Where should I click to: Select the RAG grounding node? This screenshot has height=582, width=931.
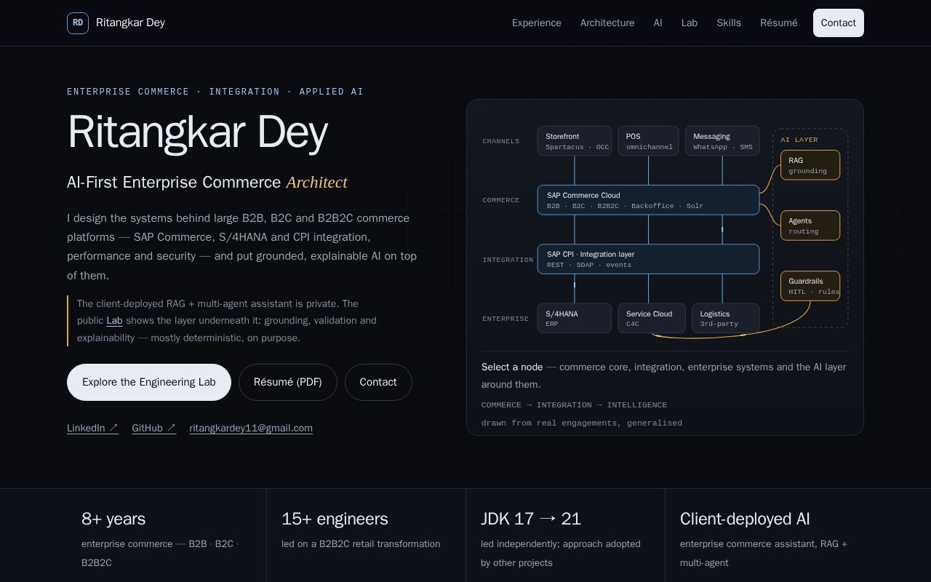[810, 165]
